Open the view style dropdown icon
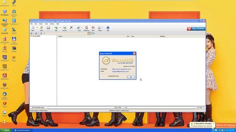 (x=93, y=33)
